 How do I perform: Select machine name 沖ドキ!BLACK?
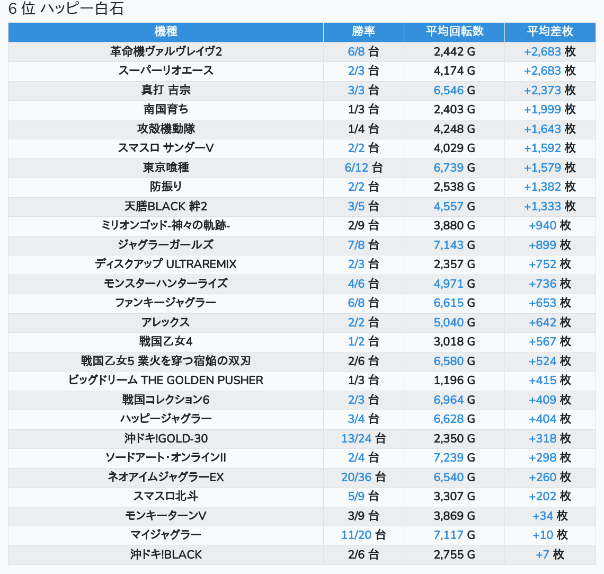(x=166, y=555)
